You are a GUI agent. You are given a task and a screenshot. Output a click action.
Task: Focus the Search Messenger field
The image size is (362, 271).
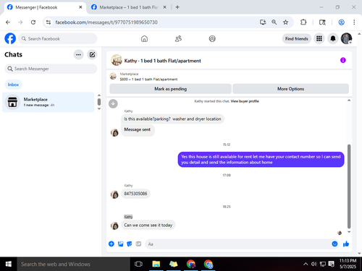(51, 69)
